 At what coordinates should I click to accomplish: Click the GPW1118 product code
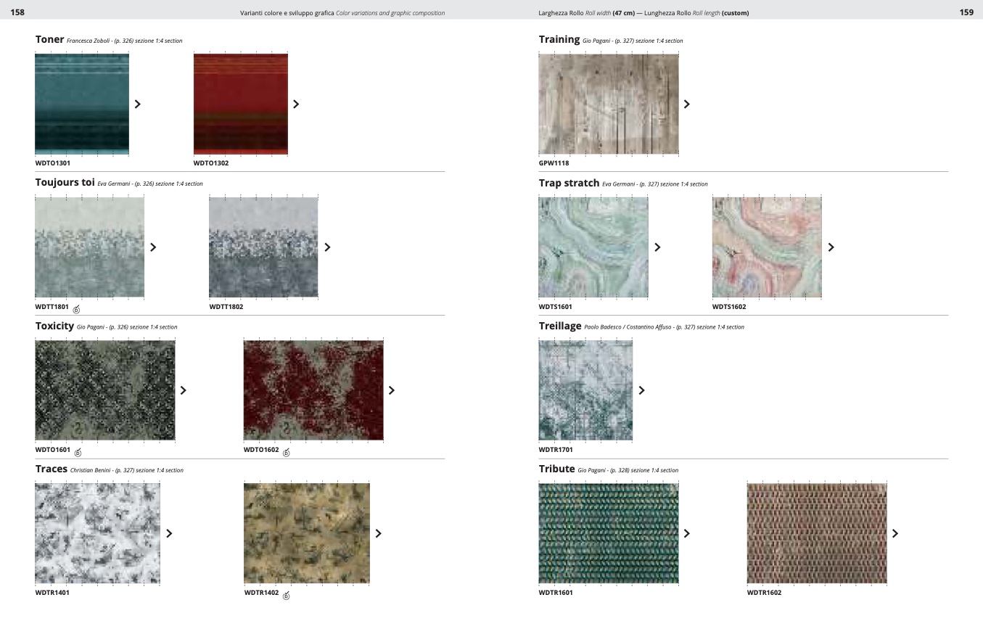[x=554, y=163]
